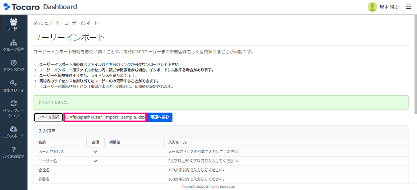Viewport: 417px width, 190px height.
Task: Click the メールアドレス table row
Action: click(x=221, y=152)
